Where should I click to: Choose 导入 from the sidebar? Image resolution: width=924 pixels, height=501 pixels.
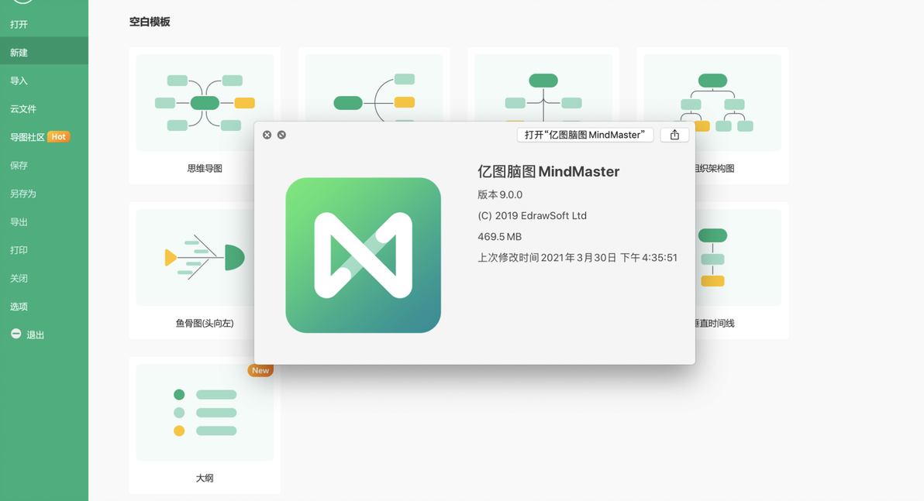[19, 81]
